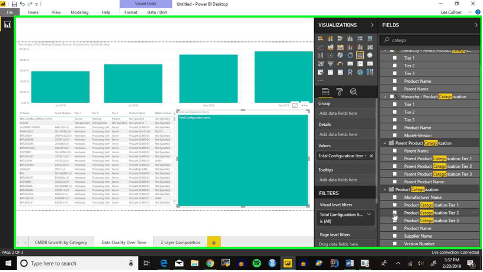The width and height of the screenshot is (483, 272).
Task: Open the Customize Quick Access Toolbar dropdown
Action: [37, 4]
